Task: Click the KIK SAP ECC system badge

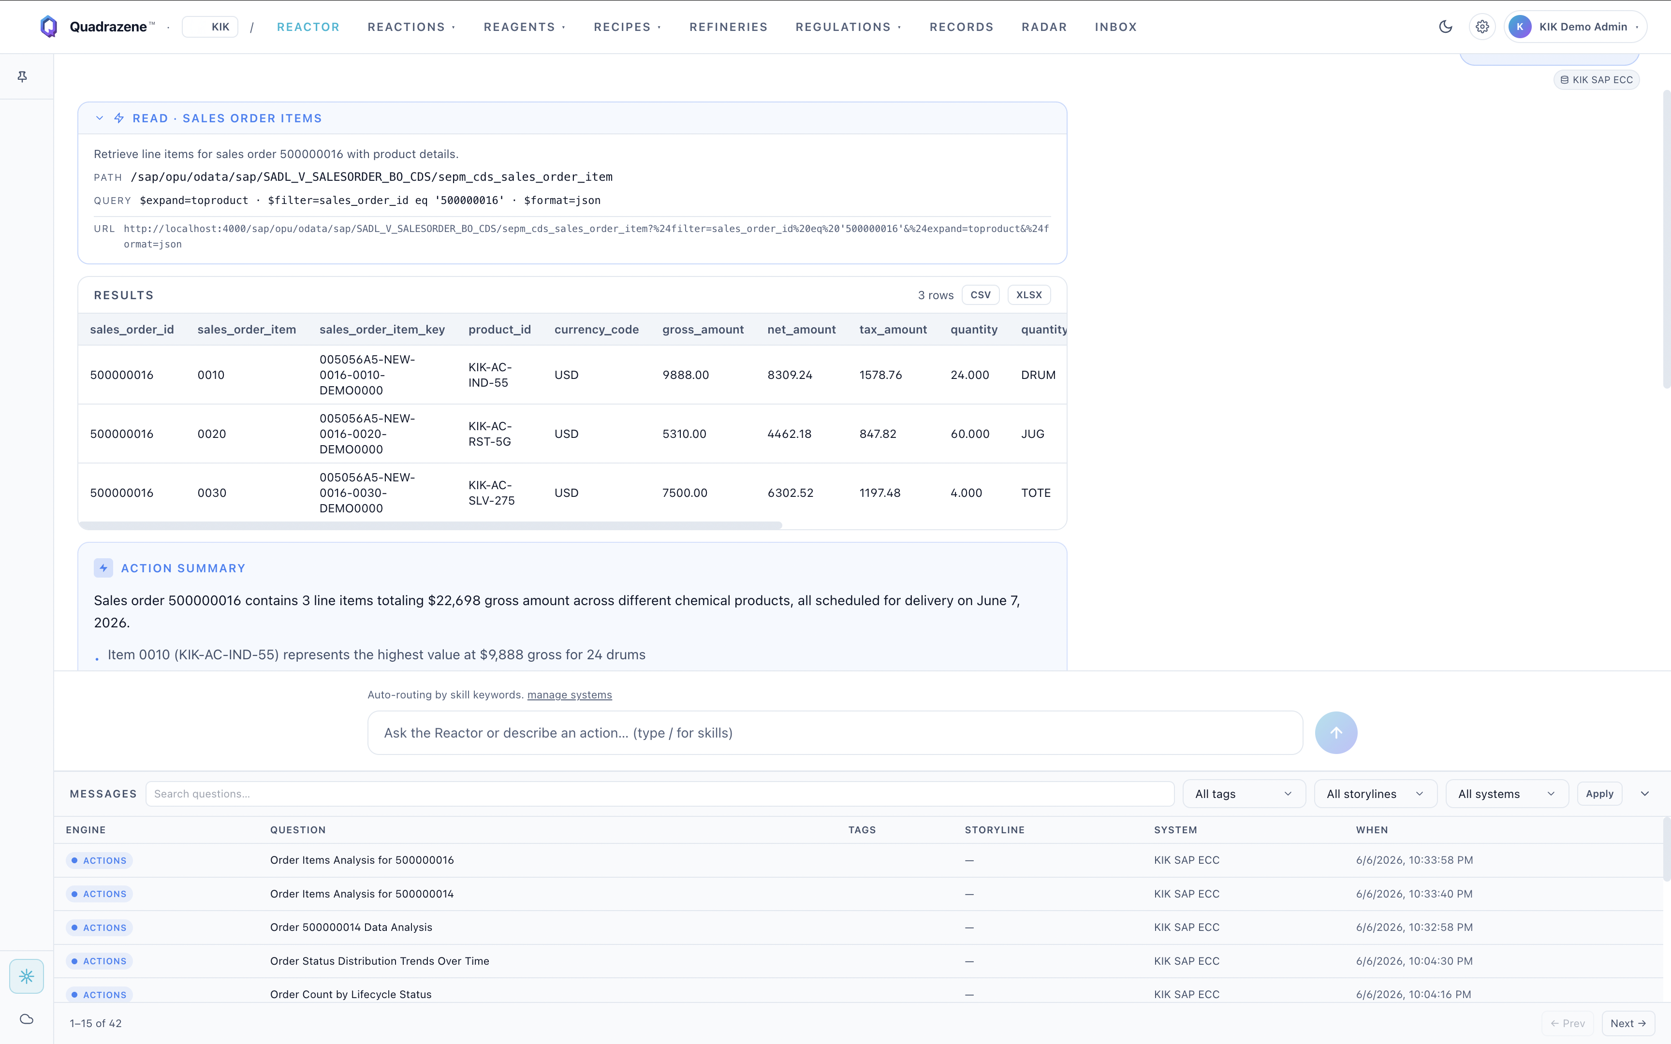Action: (x=1596, y=80)
